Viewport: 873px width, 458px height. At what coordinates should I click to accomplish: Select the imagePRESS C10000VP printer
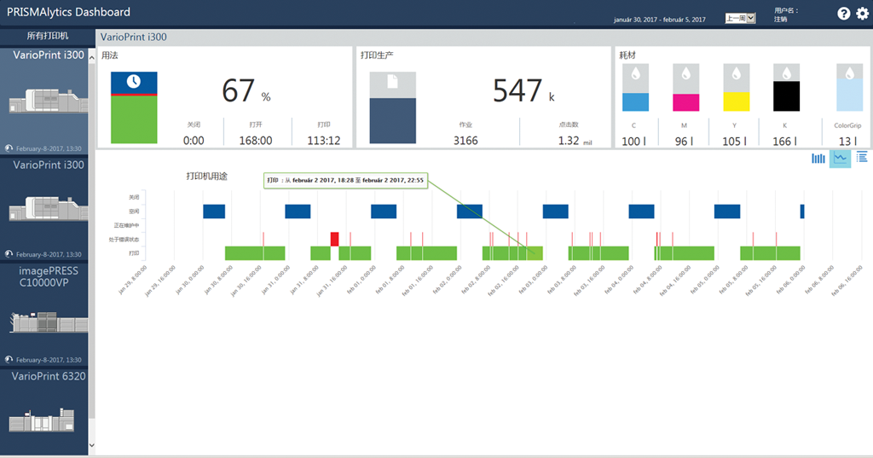44,314
